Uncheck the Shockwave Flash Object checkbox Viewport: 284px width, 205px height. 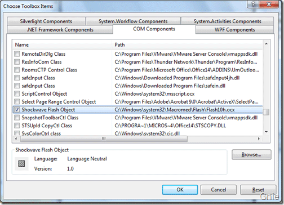(x=17, y=110)
